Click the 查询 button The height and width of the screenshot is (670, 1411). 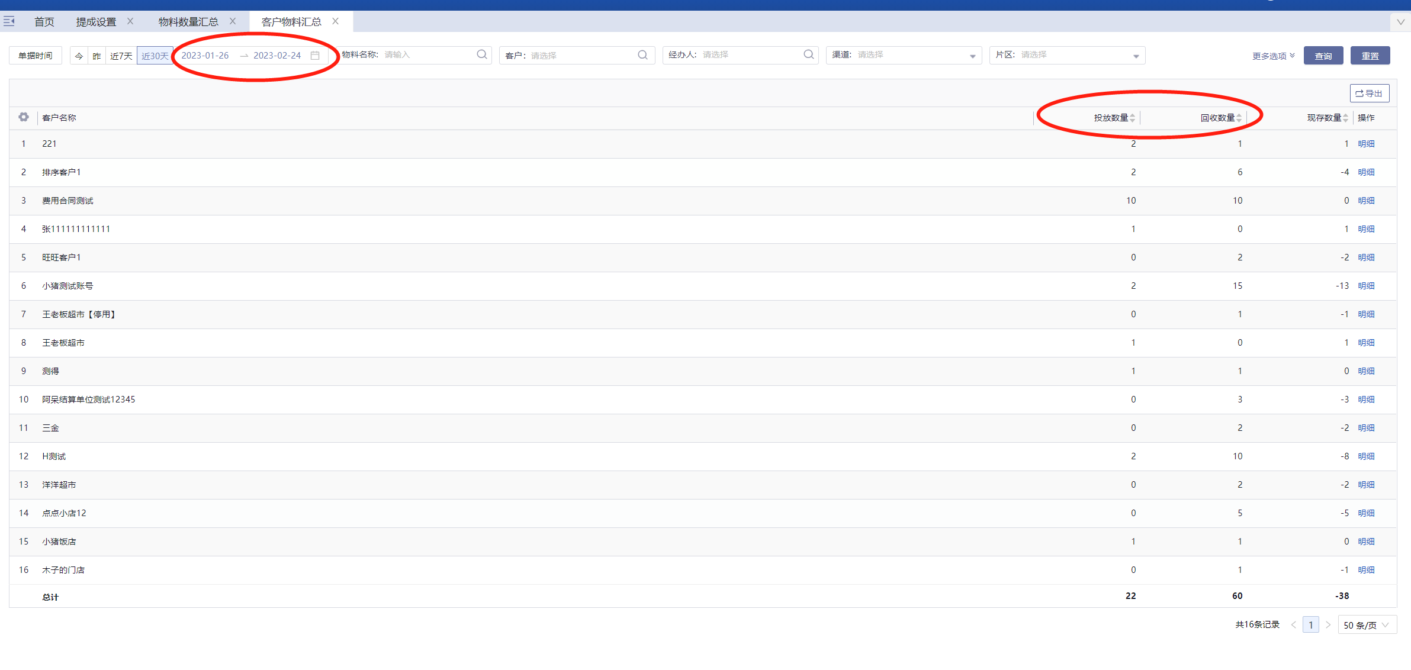(x=1323, y=56)
